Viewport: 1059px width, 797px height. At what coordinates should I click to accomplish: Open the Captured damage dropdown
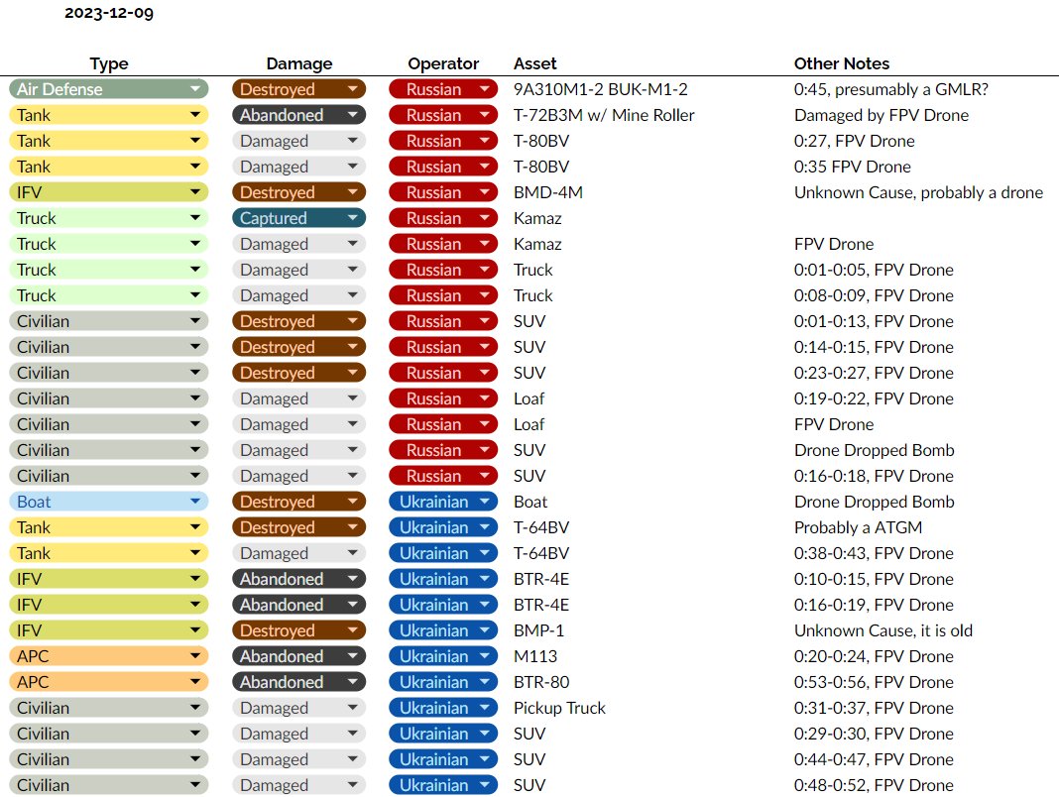click(x=298, y=218)
